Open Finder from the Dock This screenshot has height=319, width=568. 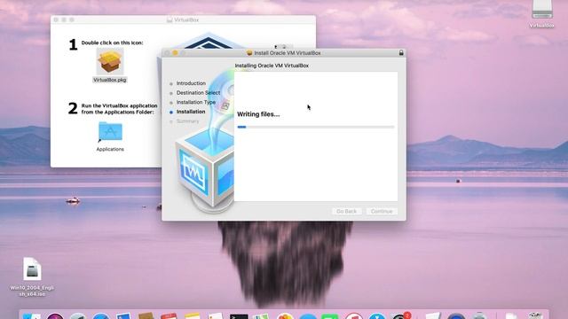click(x=32, y=316)
